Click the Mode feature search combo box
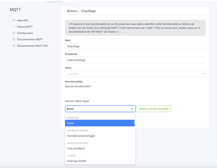Image resolution: width=217 pixels, height=168 pixels. pos(97,109)
